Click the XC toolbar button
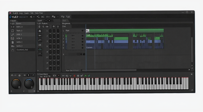 click(43, 17)
